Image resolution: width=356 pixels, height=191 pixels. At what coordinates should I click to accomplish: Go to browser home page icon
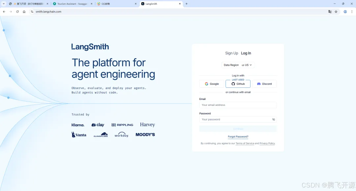click(x=24, y=12)
